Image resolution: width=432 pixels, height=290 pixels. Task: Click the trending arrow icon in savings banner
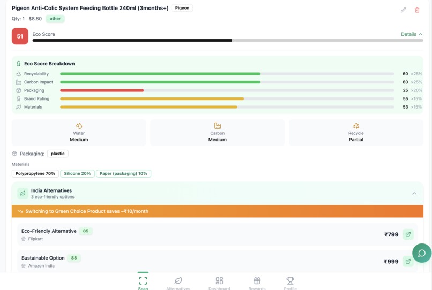pyautogui.click(x=20, y=211)
